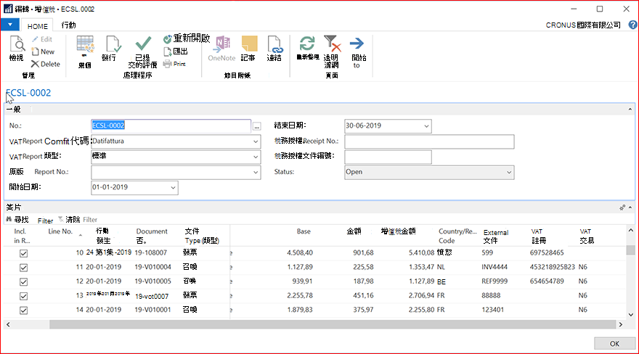This screenshot has height=354, width=639.
Task: Click document number 19-V010001 cell
Action: tap(152, 310)
